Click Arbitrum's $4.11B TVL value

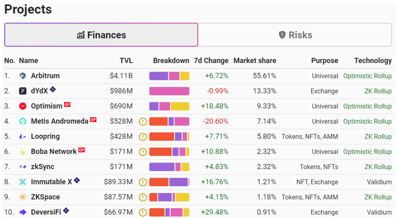pyautogui.click(x=121, y=75)
